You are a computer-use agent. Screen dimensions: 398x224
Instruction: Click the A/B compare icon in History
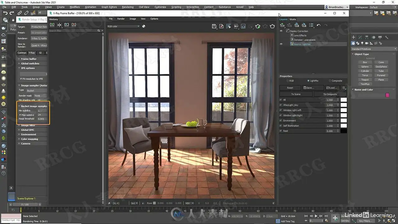(x=59, y=25)
